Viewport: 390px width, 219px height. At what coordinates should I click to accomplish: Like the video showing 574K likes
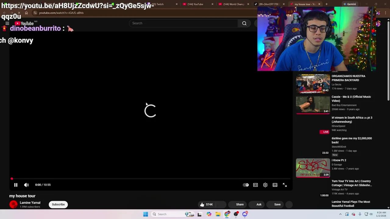[207, 204]
